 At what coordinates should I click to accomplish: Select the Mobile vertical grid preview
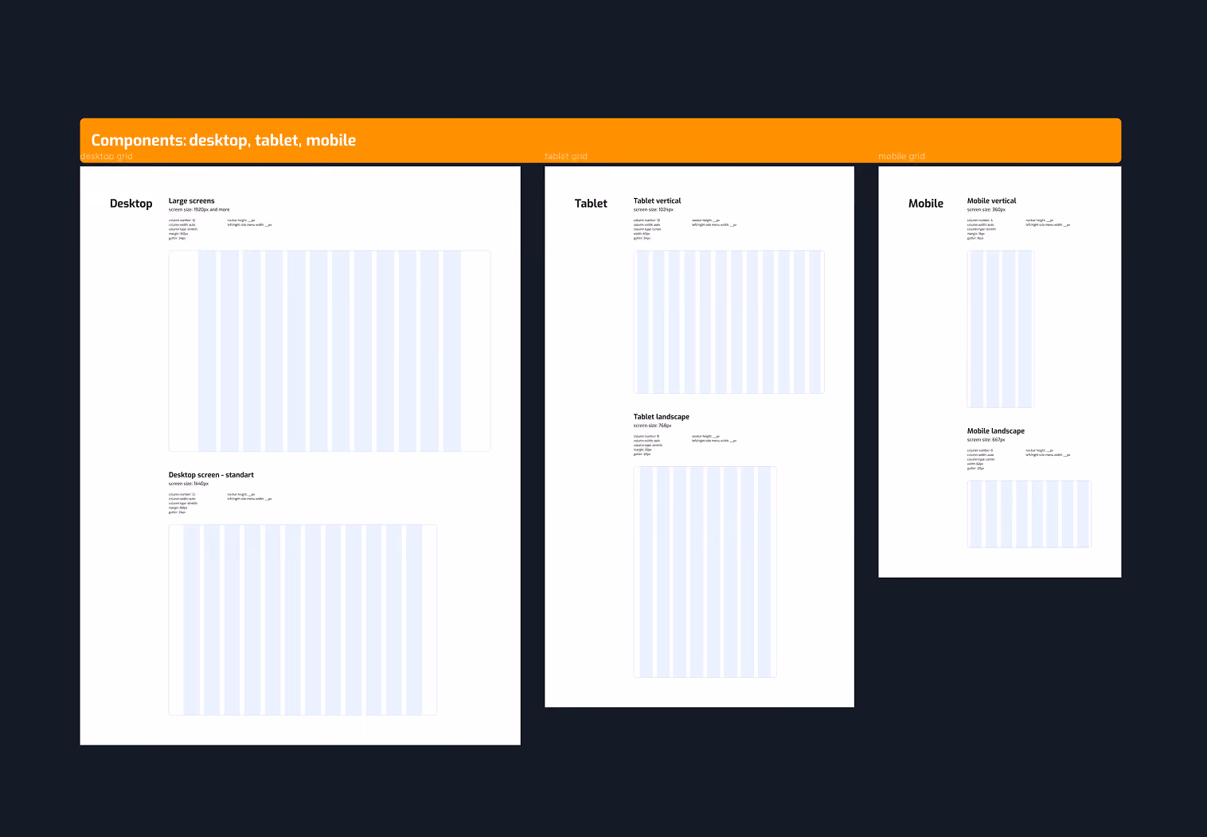(x=1001, y=329)
